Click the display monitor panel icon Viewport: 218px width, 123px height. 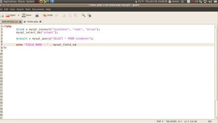pos(205,1)
